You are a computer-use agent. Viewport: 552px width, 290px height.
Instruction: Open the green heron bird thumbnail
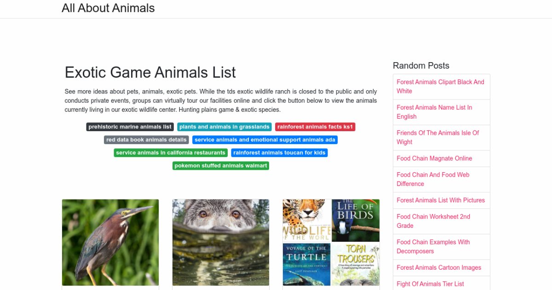tap(110, 242)
